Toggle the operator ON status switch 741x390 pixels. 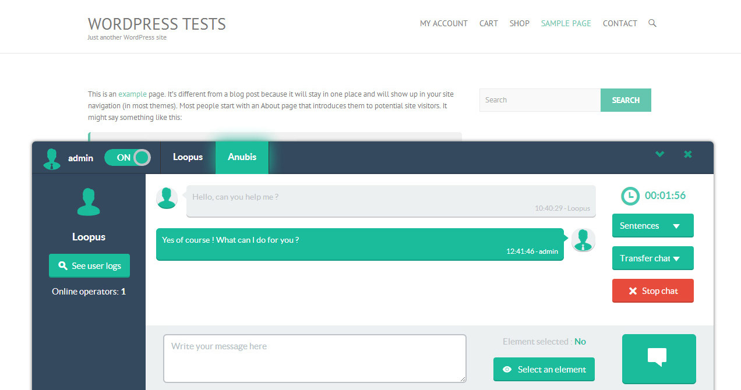coord(128,157)
